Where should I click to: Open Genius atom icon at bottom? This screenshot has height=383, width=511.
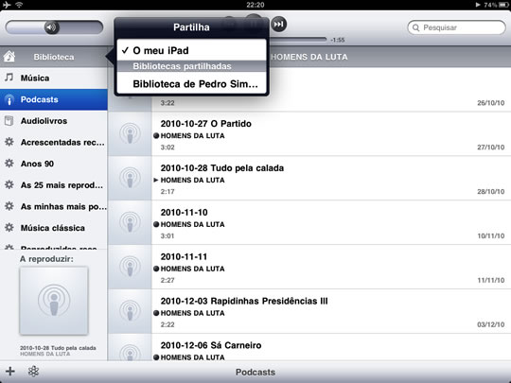coord(33,371)
